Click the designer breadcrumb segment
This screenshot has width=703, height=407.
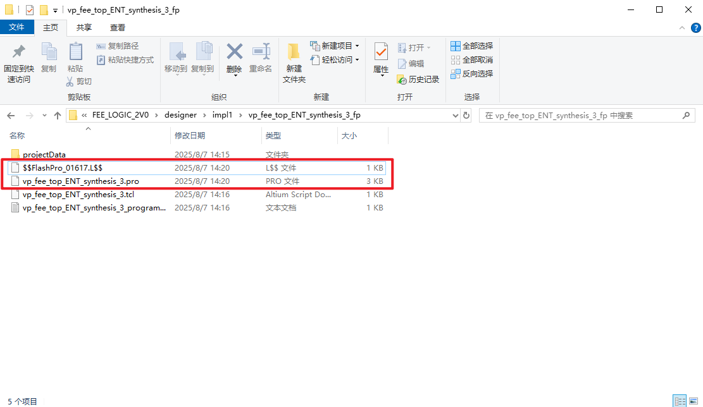181,115
